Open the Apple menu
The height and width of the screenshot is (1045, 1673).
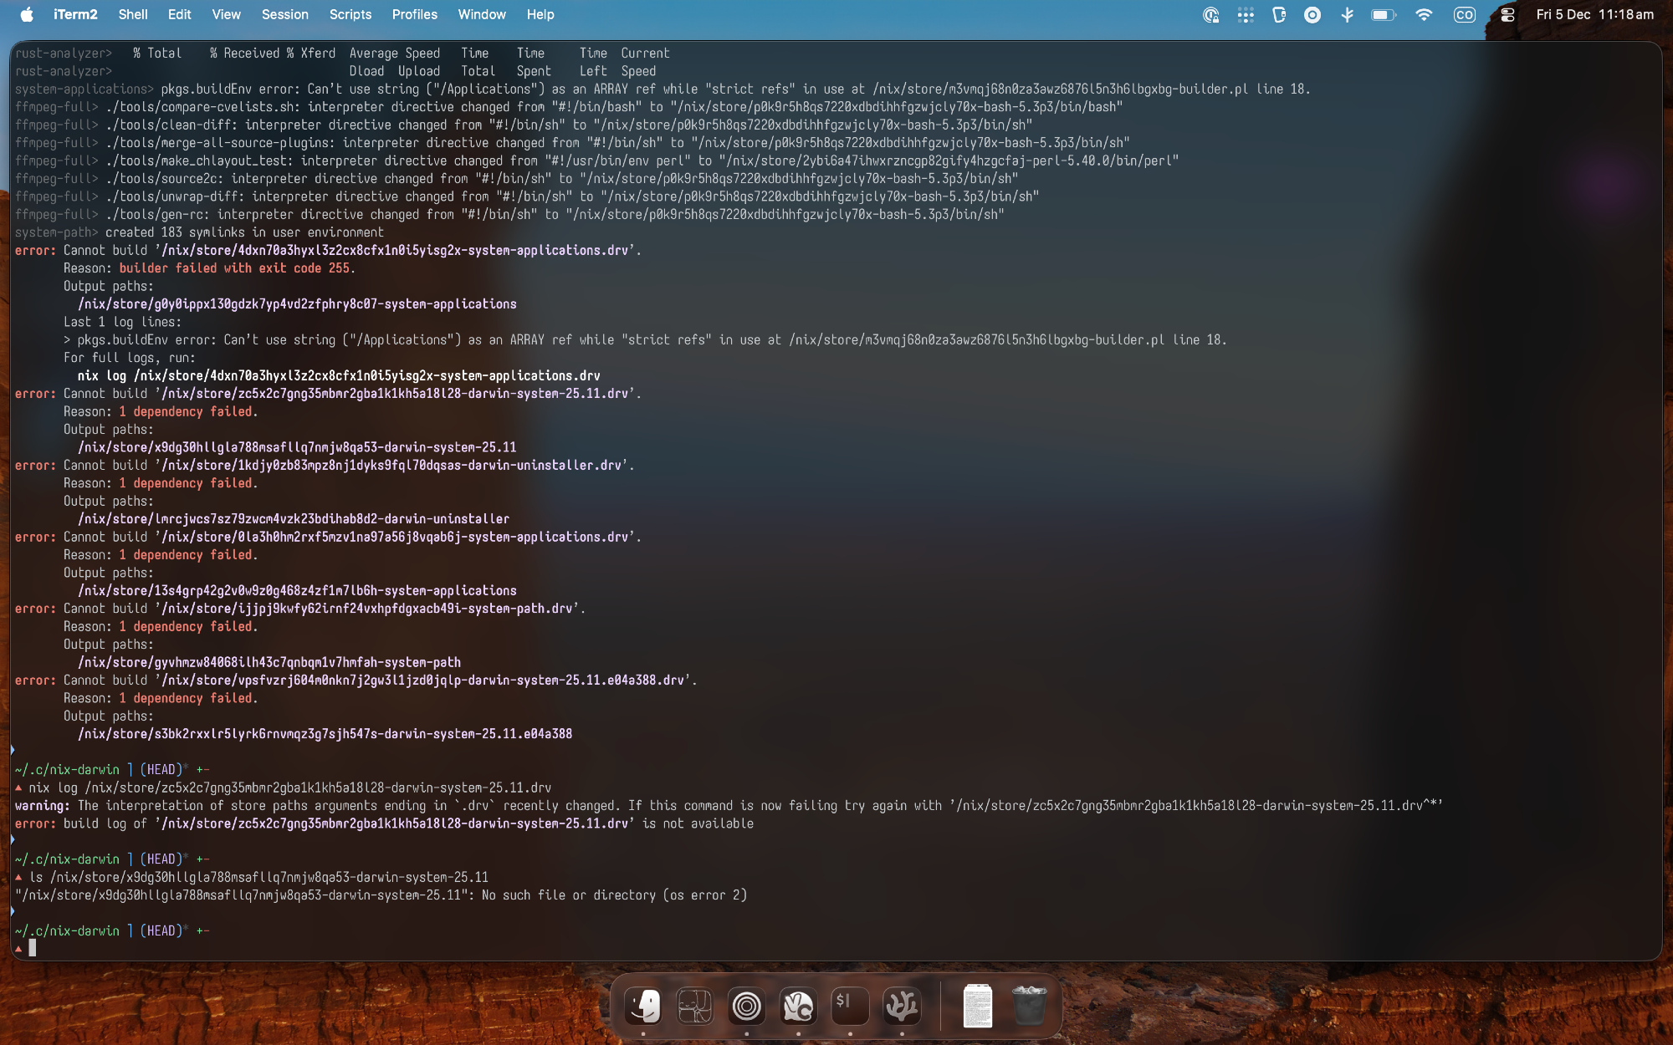27,14
